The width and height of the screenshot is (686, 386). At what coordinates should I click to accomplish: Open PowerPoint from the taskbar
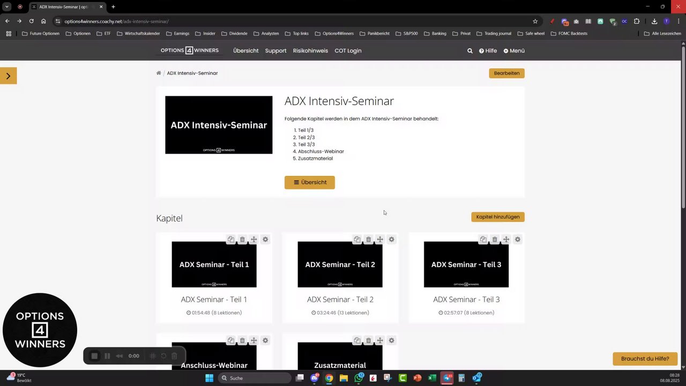[417, 378]
